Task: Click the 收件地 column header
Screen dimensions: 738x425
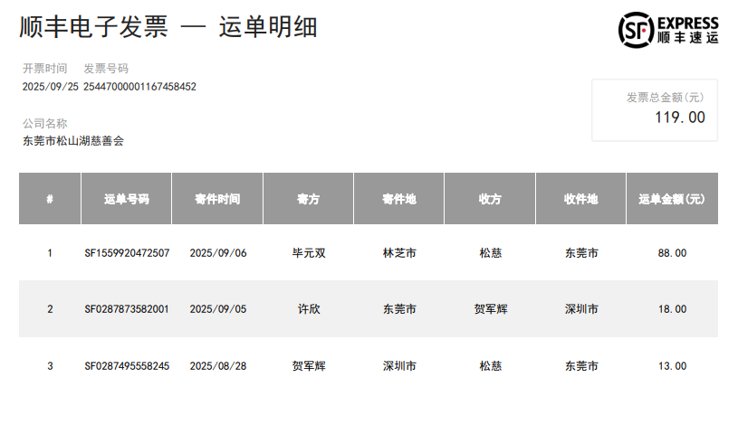Action: click(x=580, y=199)
